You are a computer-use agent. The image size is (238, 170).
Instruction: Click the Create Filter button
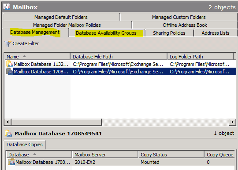click(22, 43)
